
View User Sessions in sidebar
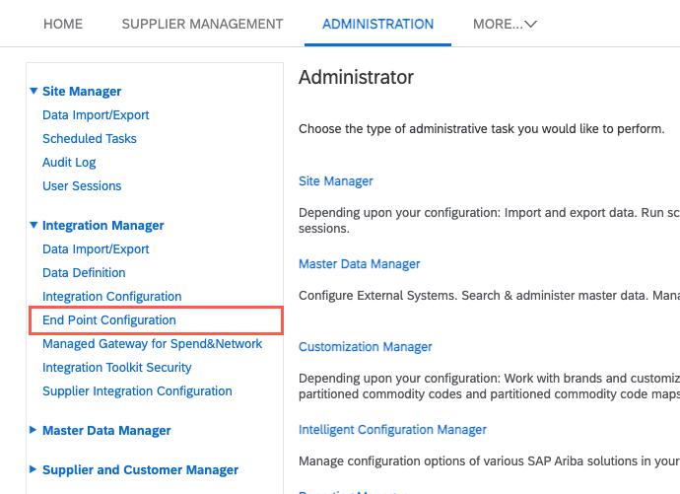[x=82, y=186]
